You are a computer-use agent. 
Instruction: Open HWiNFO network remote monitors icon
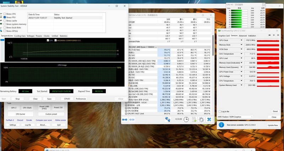tap(167, 120)
